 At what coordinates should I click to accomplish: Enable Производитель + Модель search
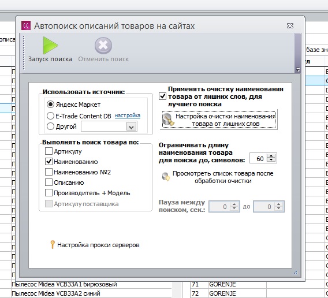click(49, 193)
